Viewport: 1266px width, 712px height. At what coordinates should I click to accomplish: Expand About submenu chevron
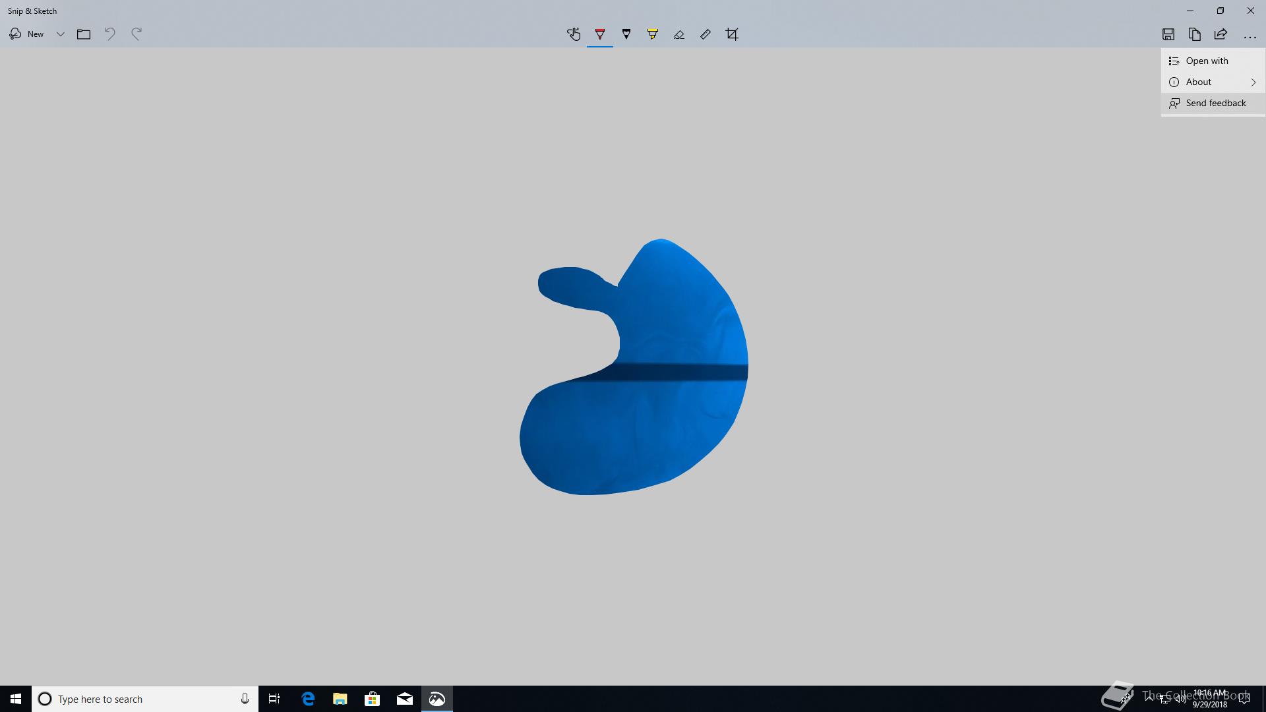(x=1253, y=82)
